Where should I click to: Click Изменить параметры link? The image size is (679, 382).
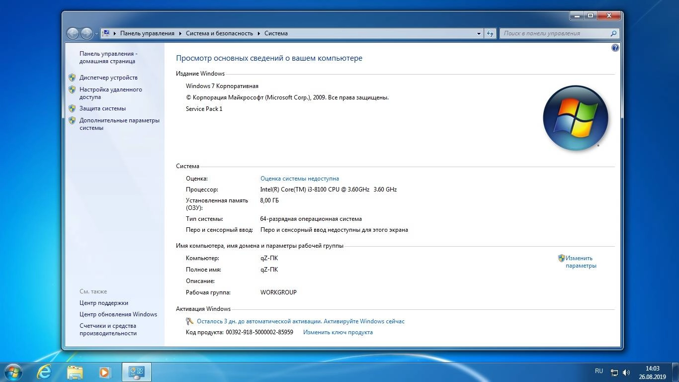(x=581, y=262)
